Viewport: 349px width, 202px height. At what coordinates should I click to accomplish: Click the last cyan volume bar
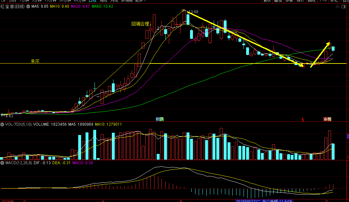pos(333,152)
